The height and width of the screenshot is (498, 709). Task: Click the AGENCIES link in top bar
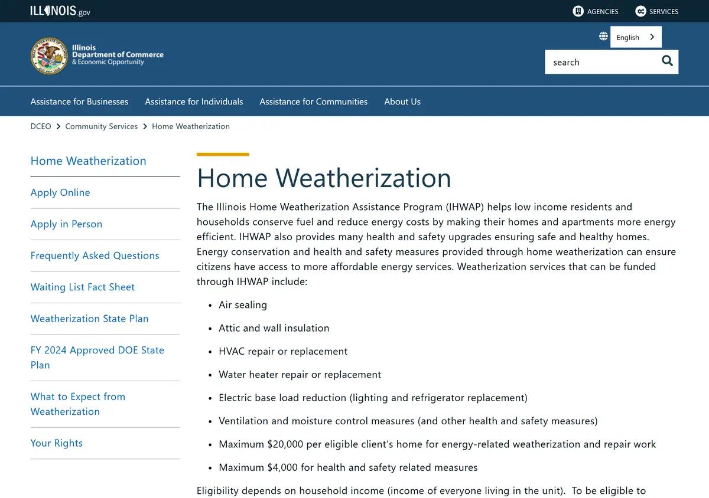603,11
